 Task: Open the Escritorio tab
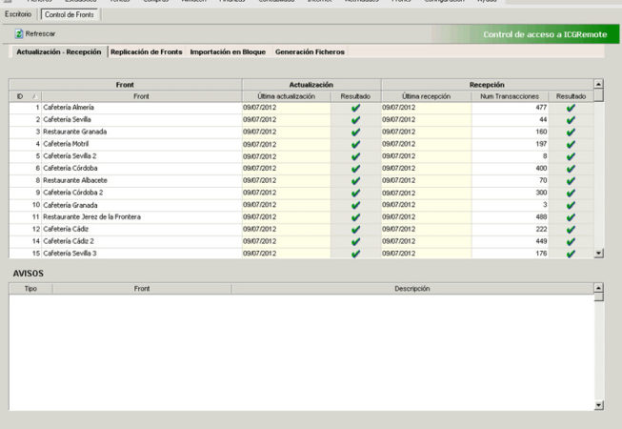(18, 14)
